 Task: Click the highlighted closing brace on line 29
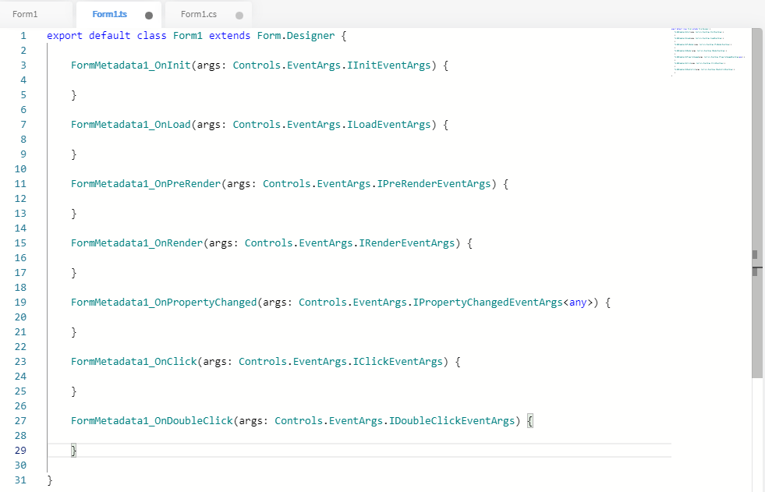[x=74, y=451]
